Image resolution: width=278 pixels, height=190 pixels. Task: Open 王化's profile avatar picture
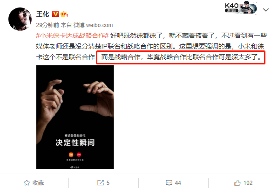(x=20, y=19)
